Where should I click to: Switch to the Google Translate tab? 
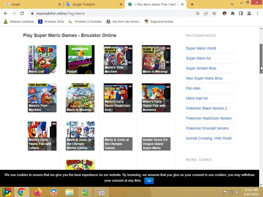click(x=94, y=5)
